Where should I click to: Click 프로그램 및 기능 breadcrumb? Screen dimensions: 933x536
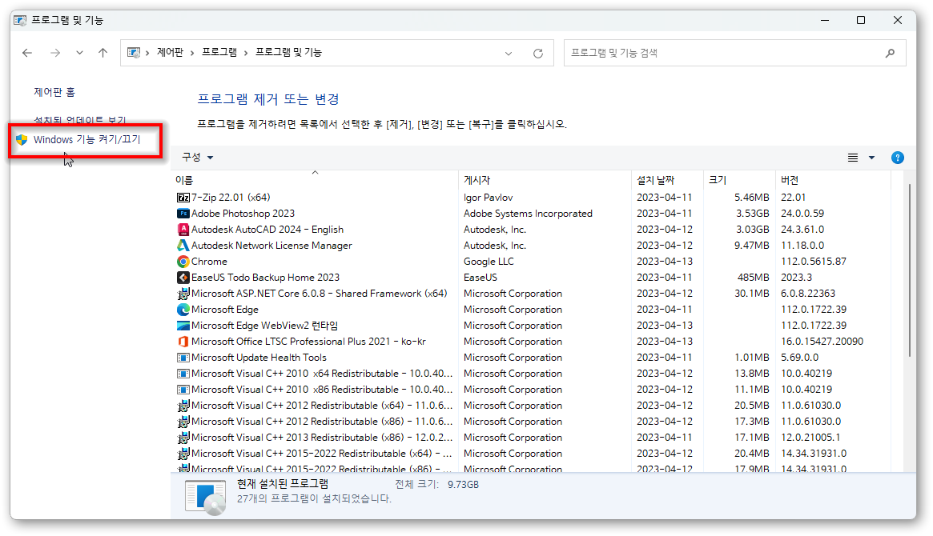[288, 52]
